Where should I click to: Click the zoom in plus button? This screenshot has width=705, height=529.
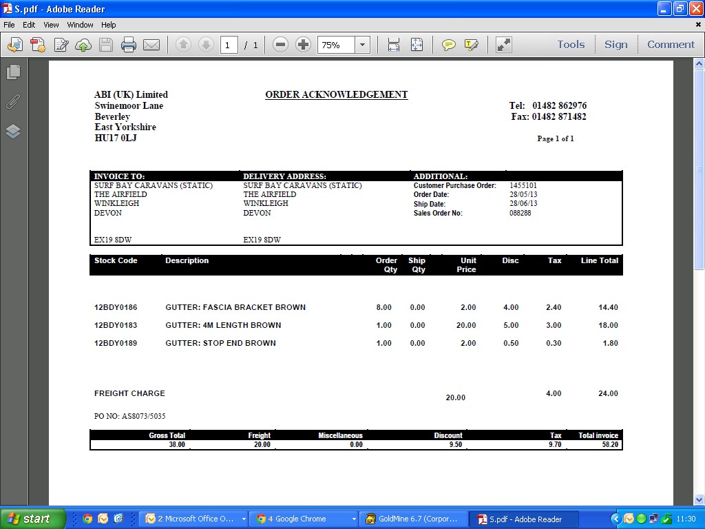[303, 45]
